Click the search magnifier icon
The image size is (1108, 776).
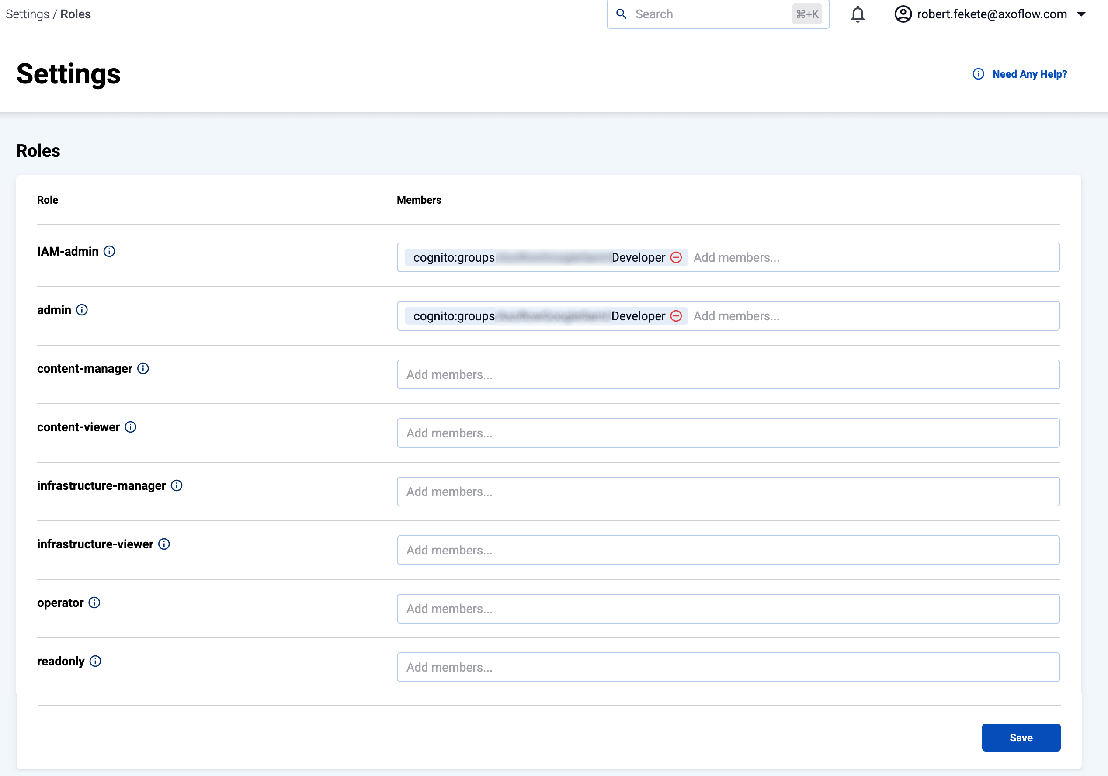pyautogui.click(x=622, y=14)
